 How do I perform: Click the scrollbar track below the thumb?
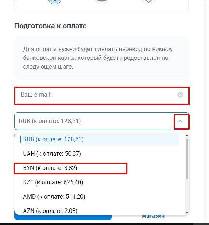pos(187,195)
